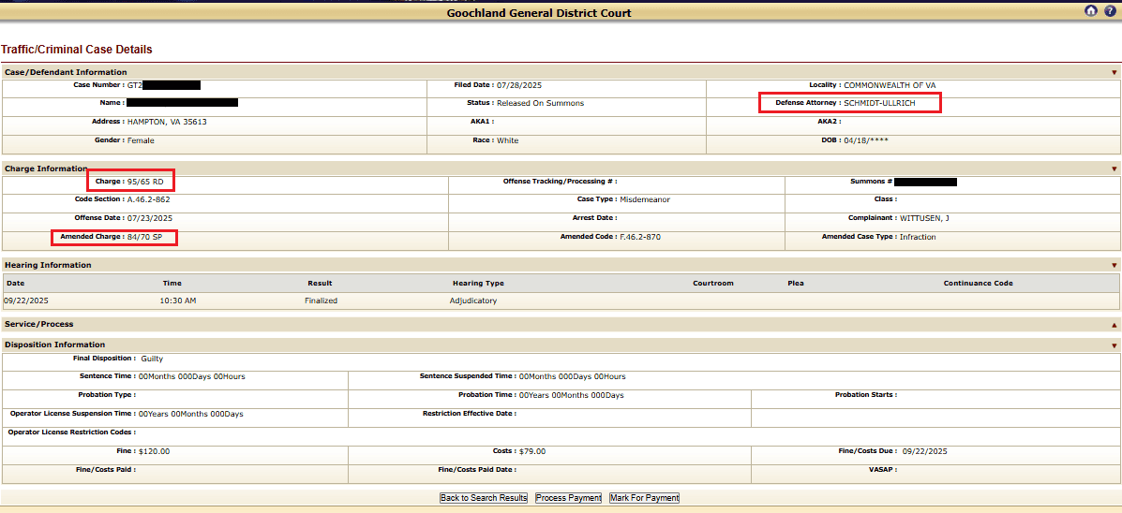
Task: Select the 09/22/2025 hearing date row
Action: [27, 300]
